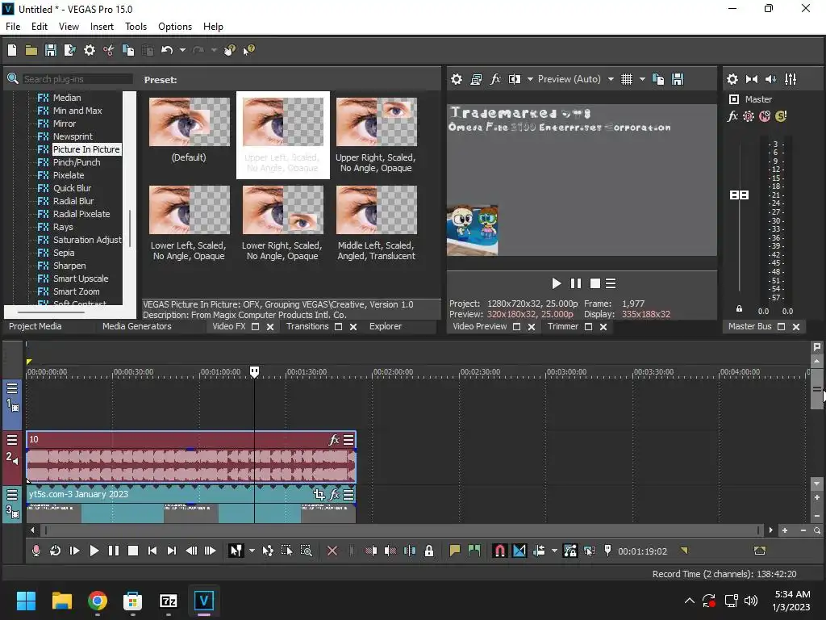
Task: Open the File menu
Action: pos(13,27)
